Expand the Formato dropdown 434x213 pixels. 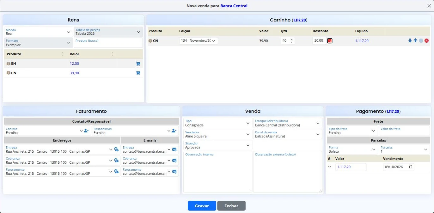tap(39, 43)
